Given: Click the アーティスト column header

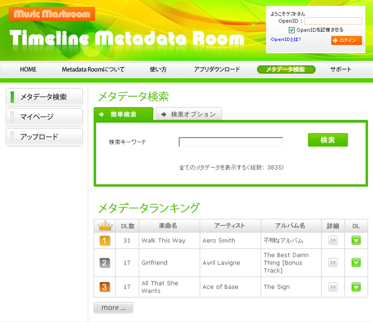Looking at the screenshot, I should [229, 226].
